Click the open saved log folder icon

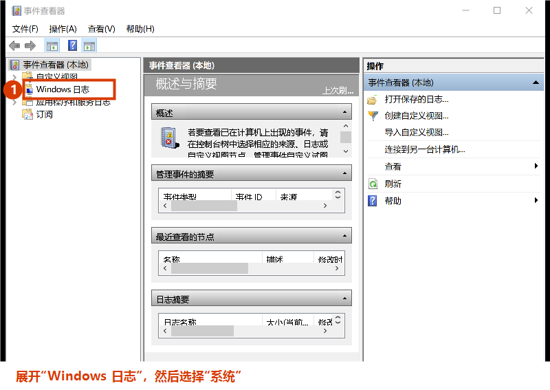coord(373,100)
